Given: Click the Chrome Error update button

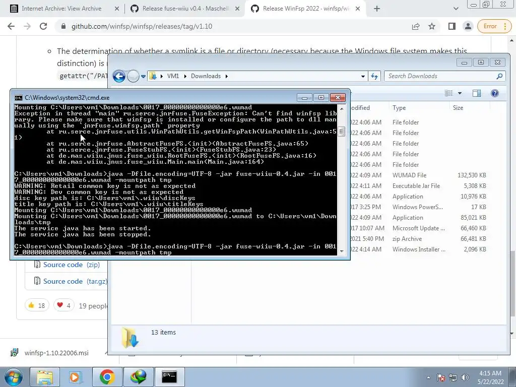Looking at the screenshot, I should 493,26.
